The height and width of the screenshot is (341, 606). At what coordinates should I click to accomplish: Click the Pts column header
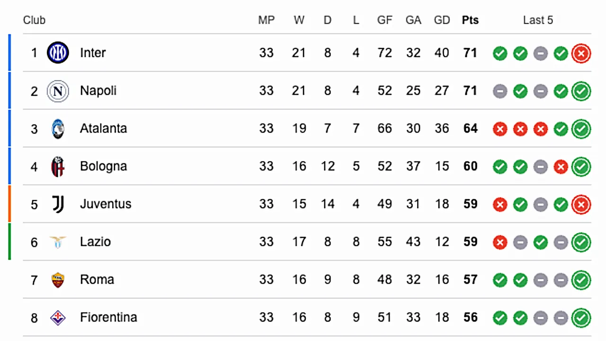(470, 20)
